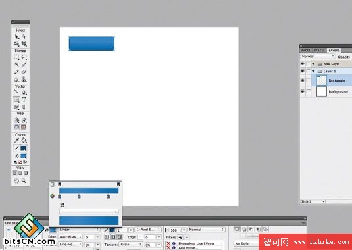352x250 pixels.
Task: Choose the Slice tool
Action: click(x=24, y=120)
